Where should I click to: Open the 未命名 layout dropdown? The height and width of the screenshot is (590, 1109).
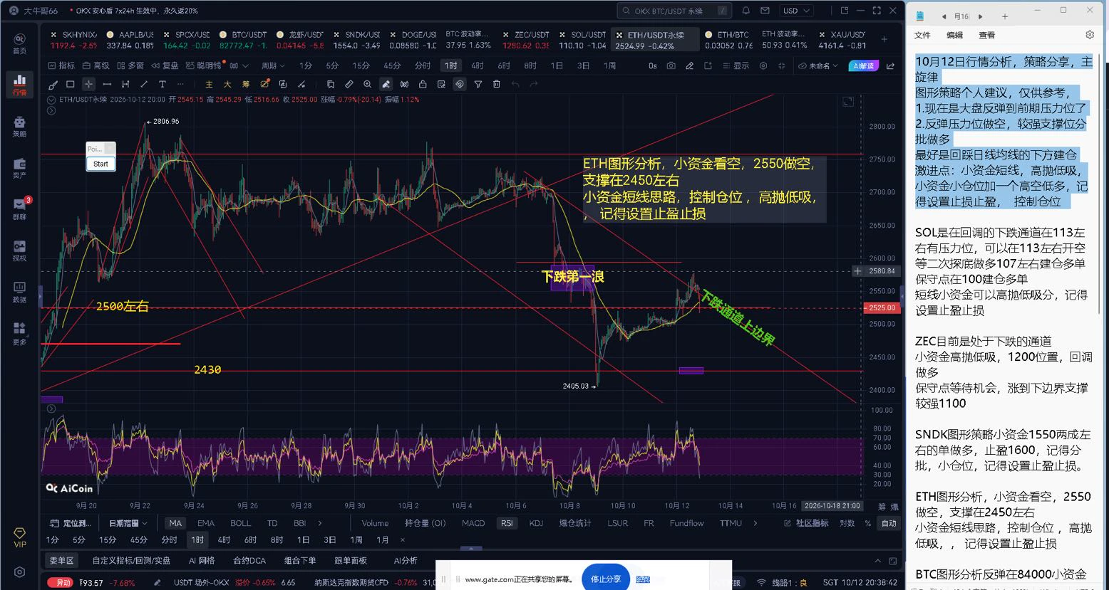(817, 65)
